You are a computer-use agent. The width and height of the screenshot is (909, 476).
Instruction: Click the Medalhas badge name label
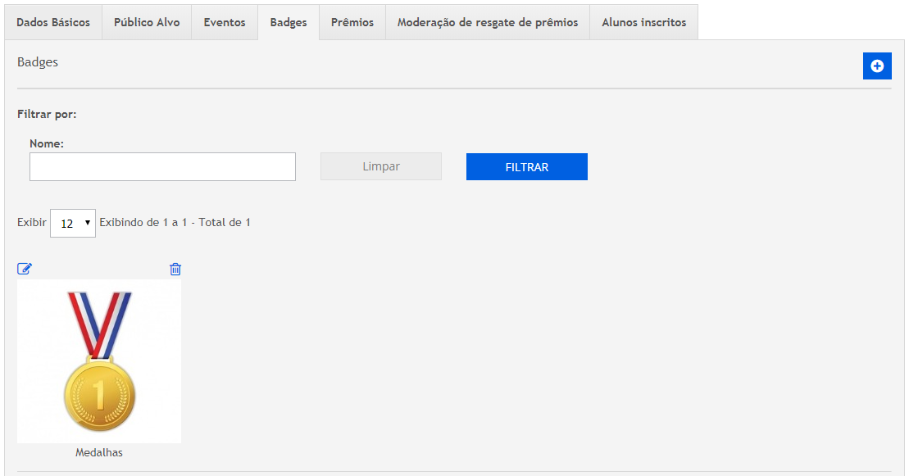pyautogui.click(x=99, y=452)
